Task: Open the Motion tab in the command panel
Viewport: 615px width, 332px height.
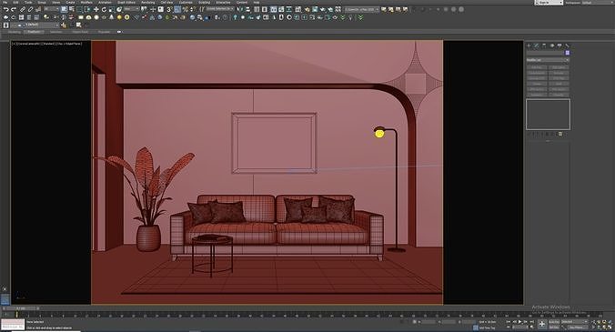Action: (x=552, y=45)
